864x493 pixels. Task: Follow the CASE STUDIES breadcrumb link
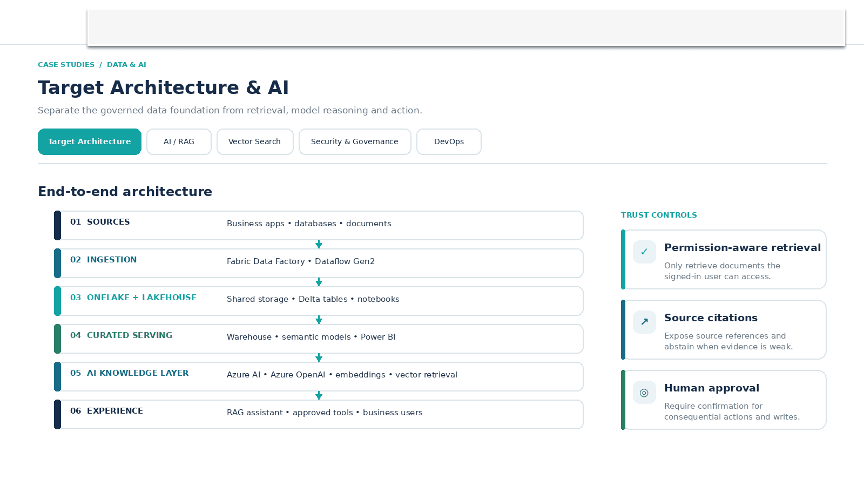[66, 64]
